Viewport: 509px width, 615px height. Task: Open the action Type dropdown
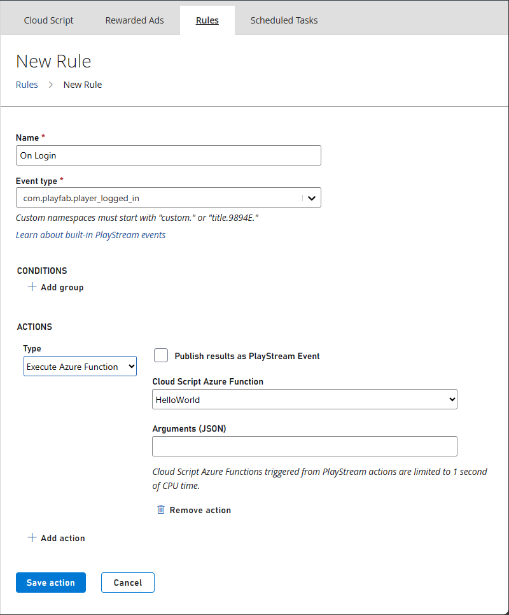[x=80, y=366]
